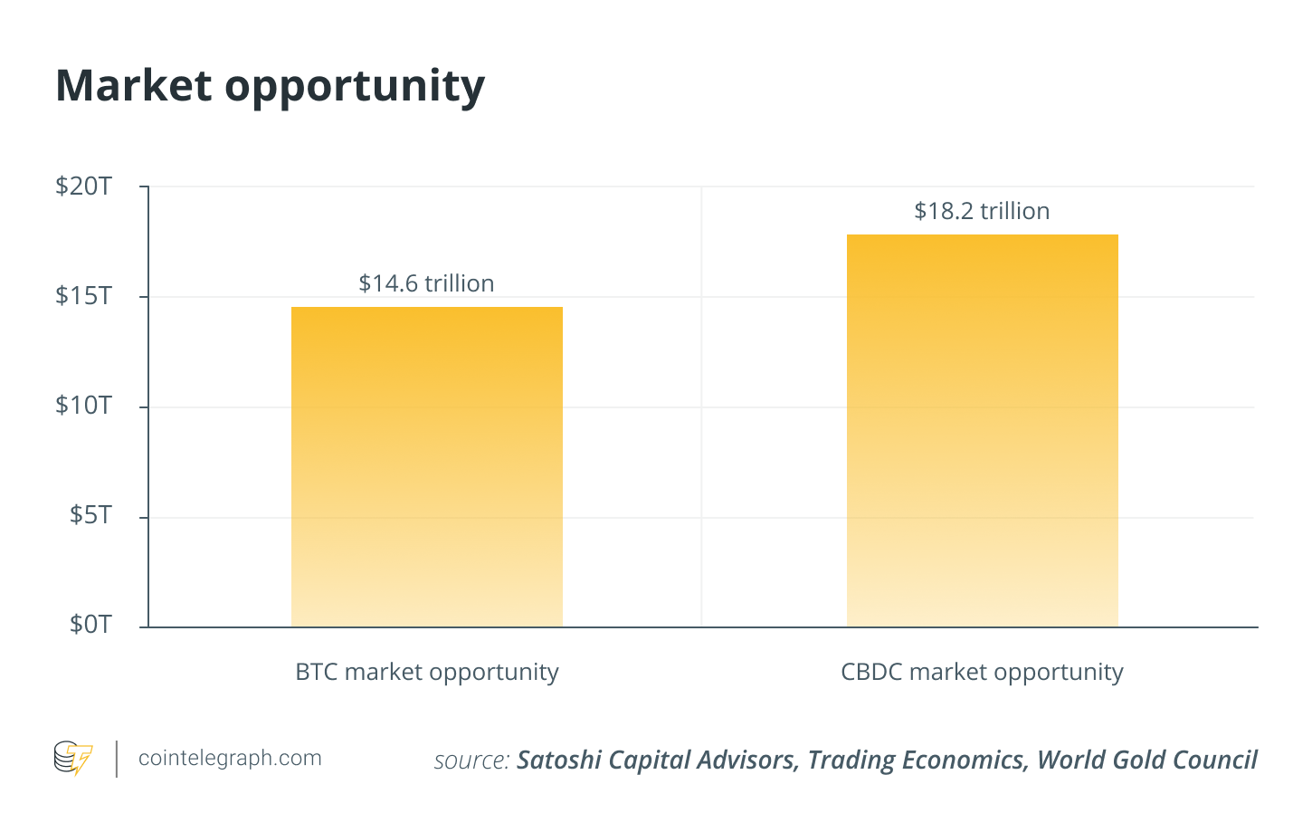The height and width of the screenshot is (832, 1312).
Task: Click the Market opportunity chart title
Action: pos(271,87)
